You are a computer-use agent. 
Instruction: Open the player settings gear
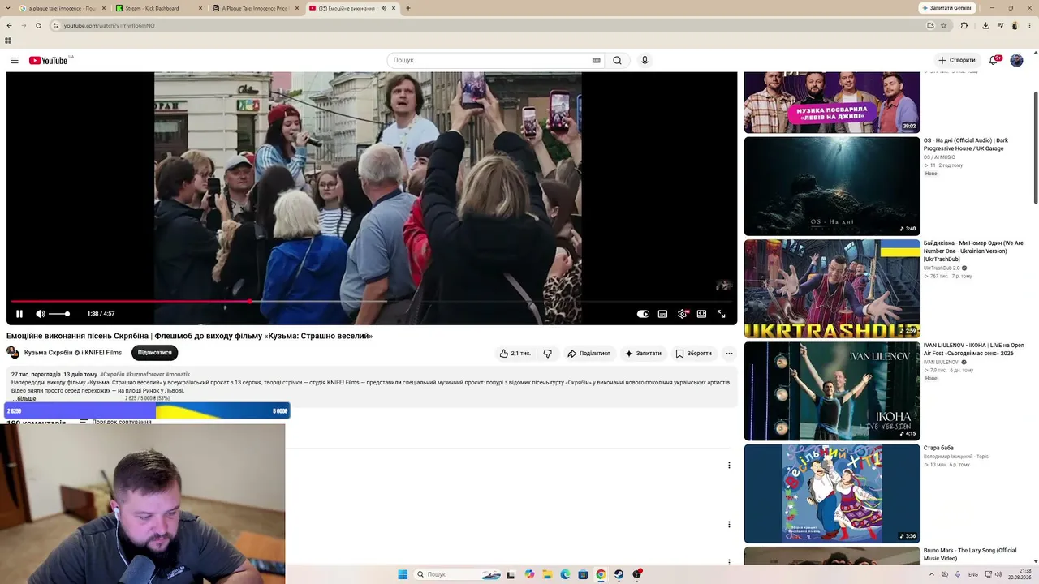682,314
